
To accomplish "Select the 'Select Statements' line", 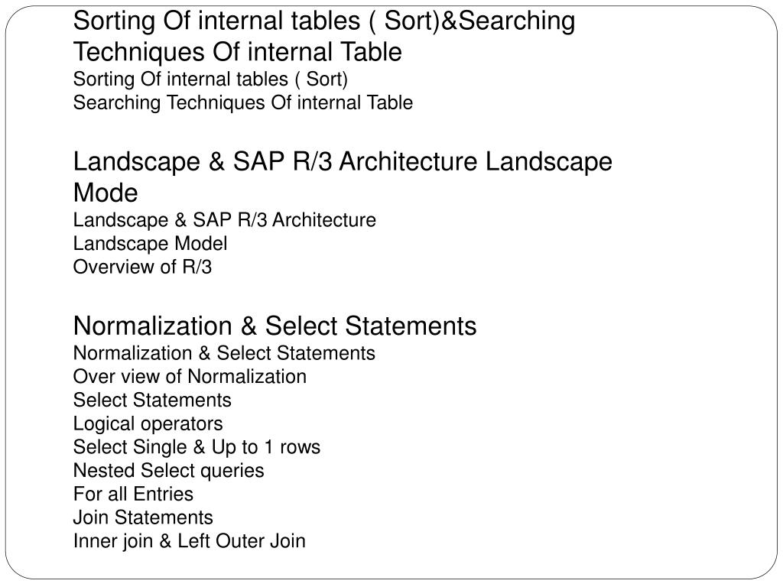I will click(152, 401).
